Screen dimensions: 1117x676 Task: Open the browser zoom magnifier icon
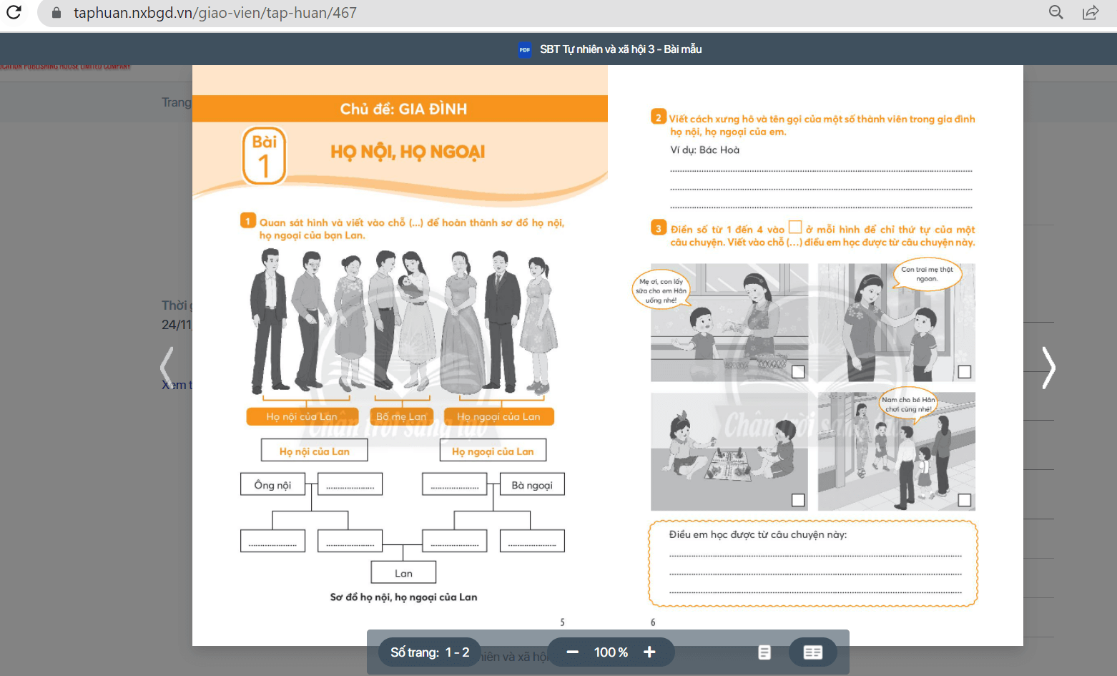[1056, 12]
